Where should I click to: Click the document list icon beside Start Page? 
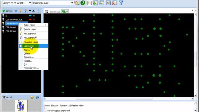click(x=47, y=12)
